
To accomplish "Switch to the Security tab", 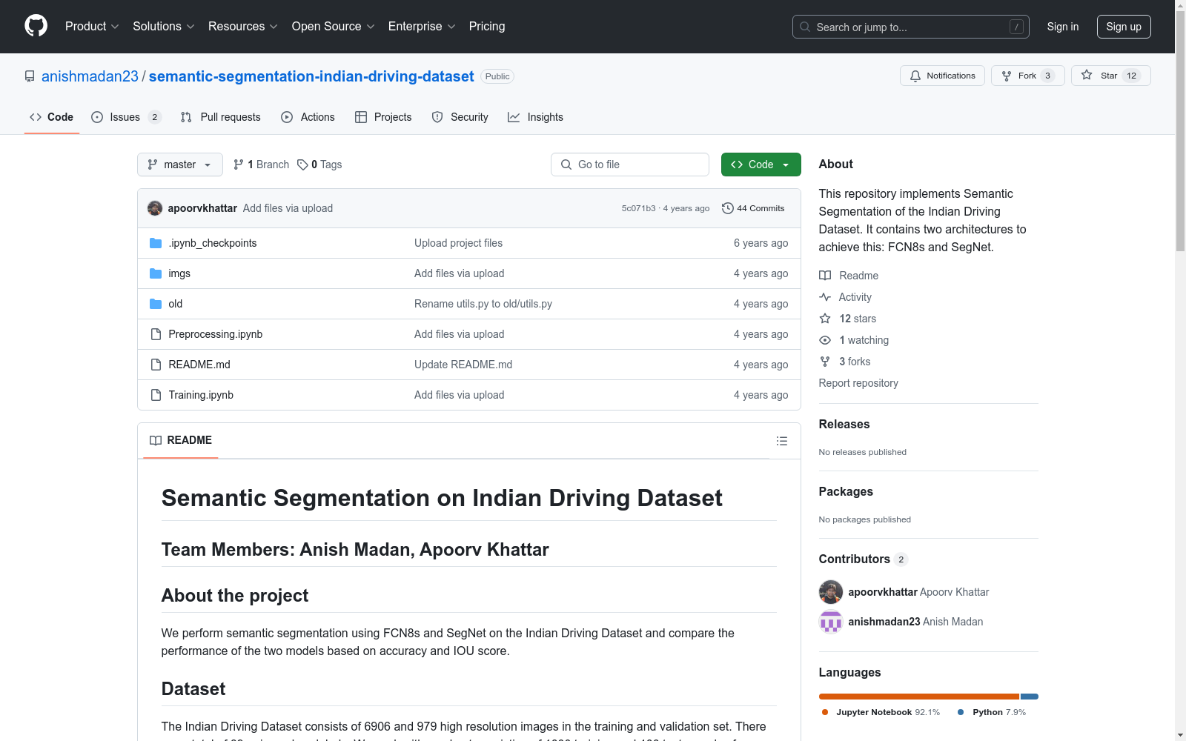I will [x=460, y=117].
